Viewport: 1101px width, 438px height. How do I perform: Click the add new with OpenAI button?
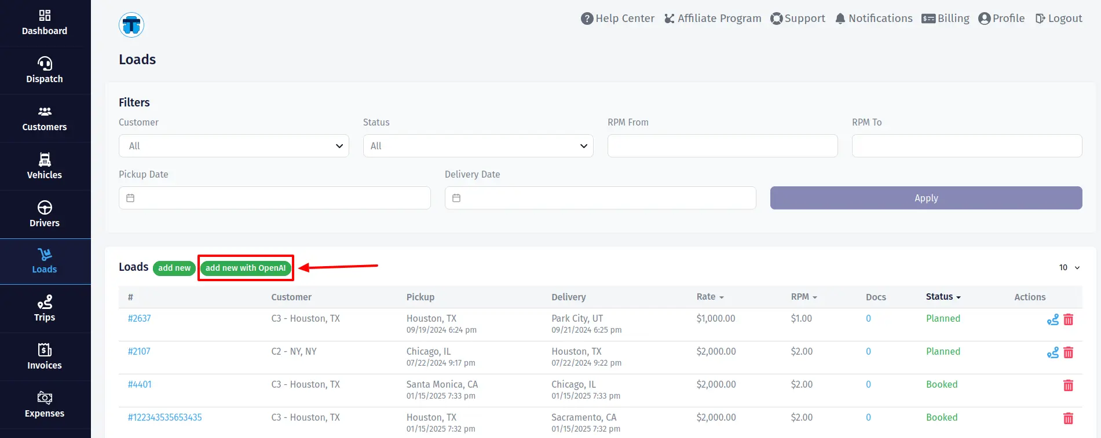(x=246, y=268)
